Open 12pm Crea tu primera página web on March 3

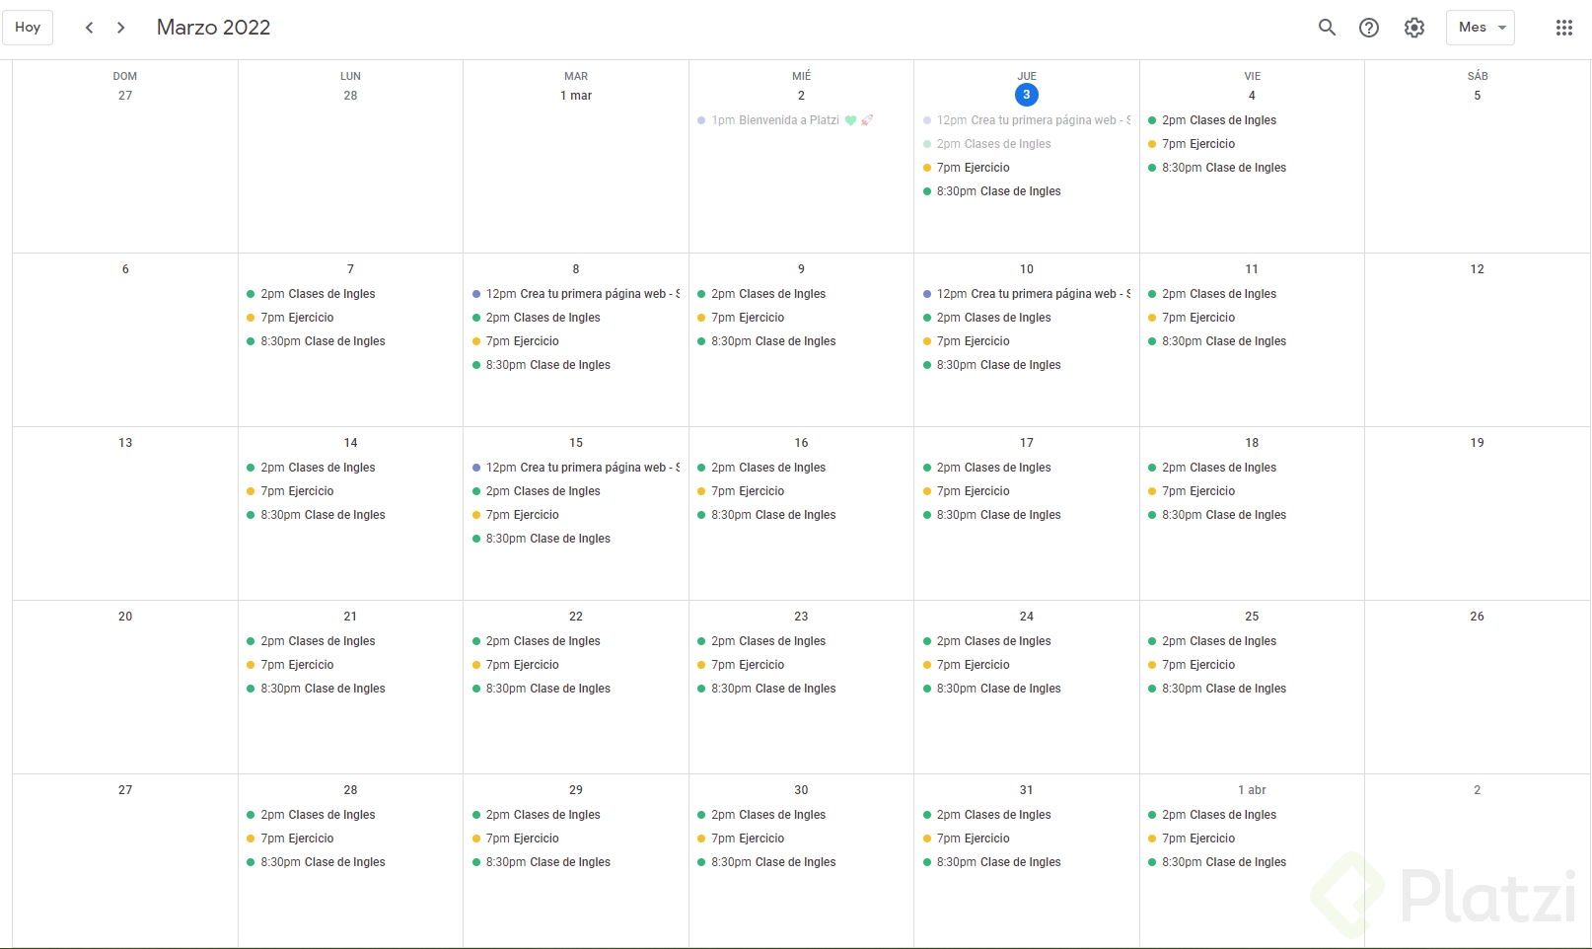tap(1027, 120)
